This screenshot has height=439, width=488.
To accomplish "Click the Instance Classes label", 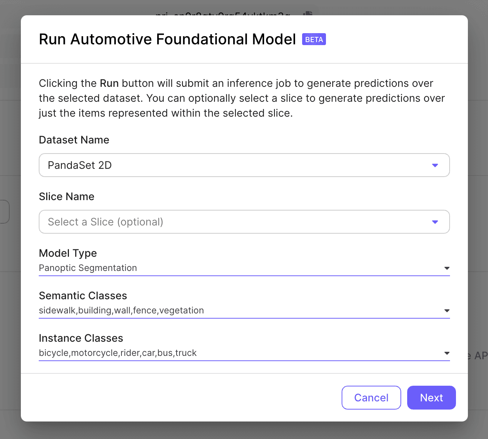I will click(81, 338).
